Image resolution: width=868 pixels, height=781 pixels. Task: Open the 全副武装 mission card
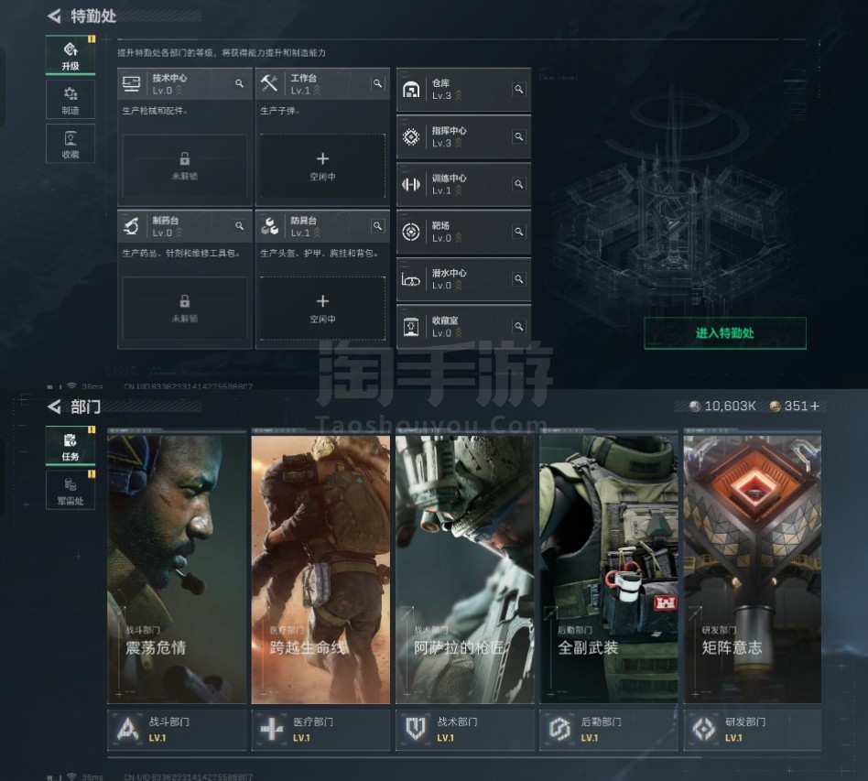click(x=609, y=569)
